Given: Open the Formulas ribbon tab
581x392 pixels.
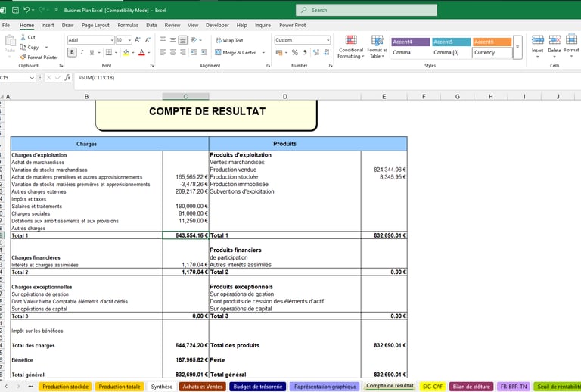Looking at the screenshot, I should click(128, 25).
